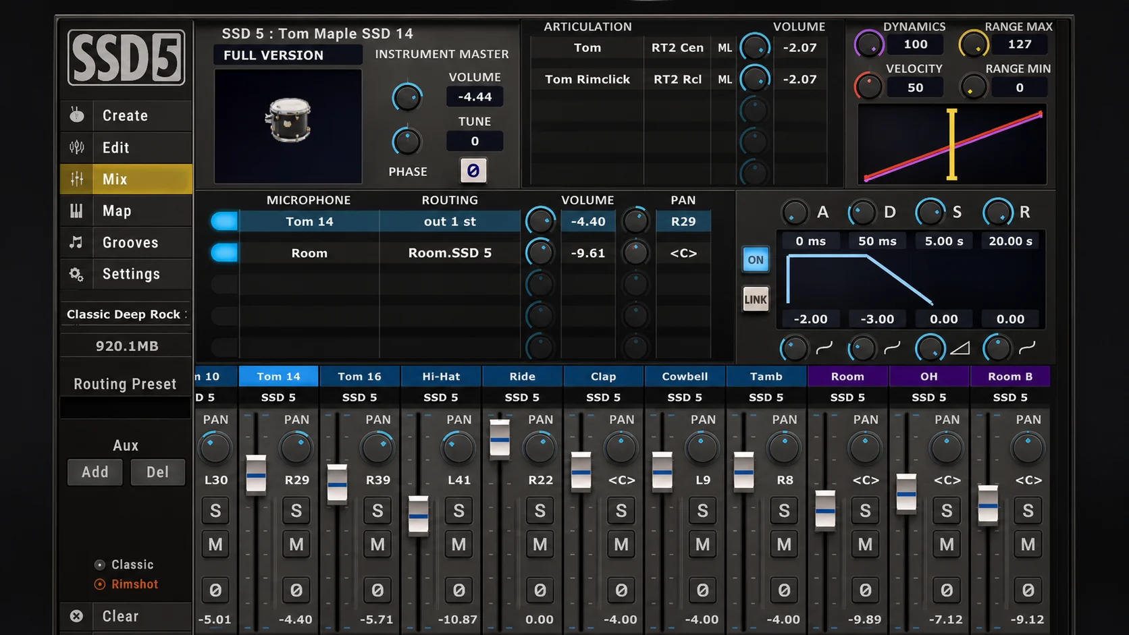Open the Map page

(x=126, y=211)
